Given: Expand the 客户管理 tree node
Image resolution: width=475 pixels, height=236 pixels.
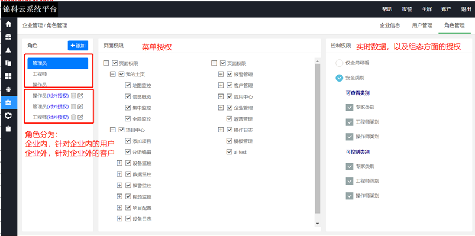Looking at the screenshot, I should point(221,85).
